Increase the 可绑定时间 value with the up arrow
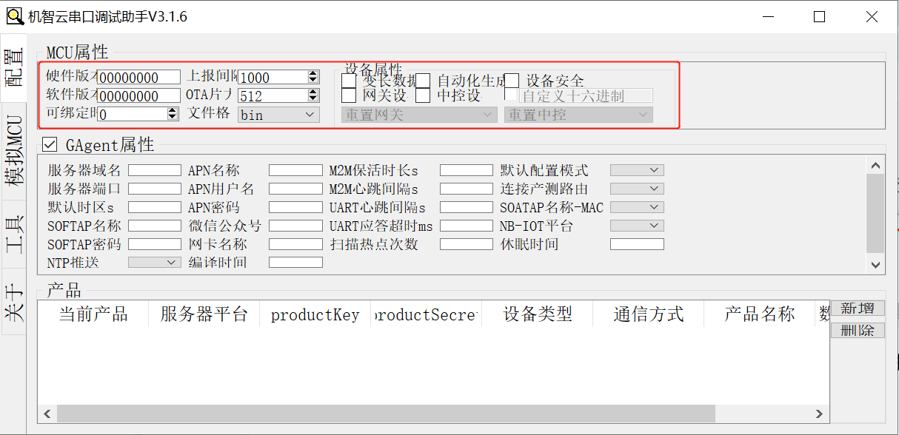Screen dimensions: 899x435 pos(173,111)
